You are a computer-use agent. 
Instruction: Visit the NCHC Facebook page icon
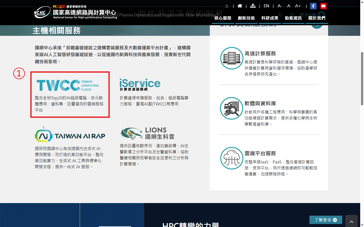click(x=313, y=6)
